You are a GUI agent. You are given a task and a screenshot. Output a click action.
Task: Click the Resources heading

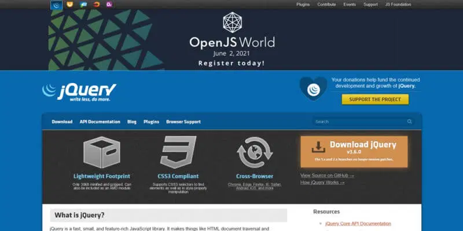(x=326, y=211)
